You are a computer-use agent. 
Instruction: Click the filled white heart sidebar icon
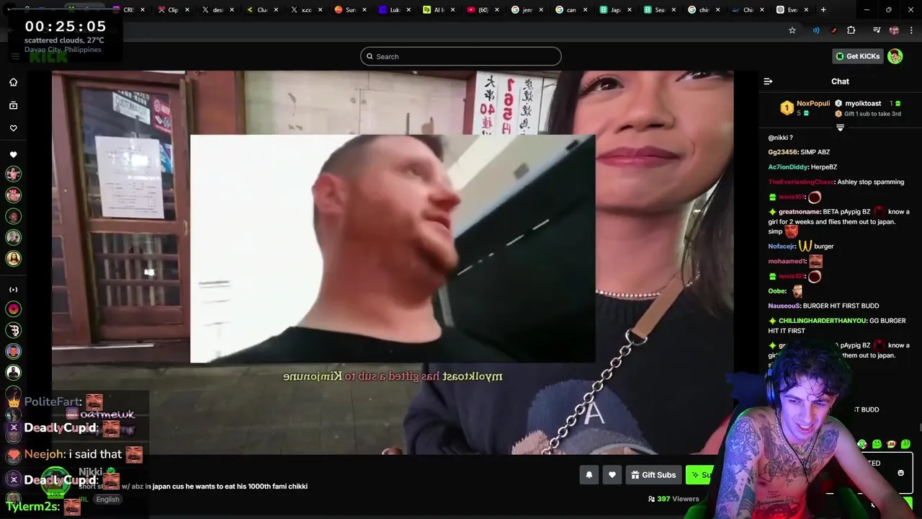13,154
